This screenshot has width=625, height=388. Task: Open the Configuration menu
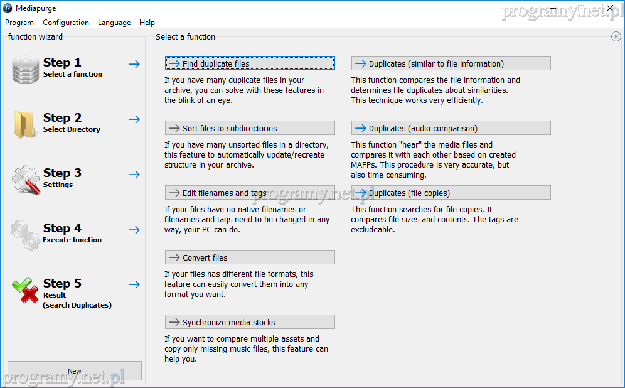[x=66, y=23]
